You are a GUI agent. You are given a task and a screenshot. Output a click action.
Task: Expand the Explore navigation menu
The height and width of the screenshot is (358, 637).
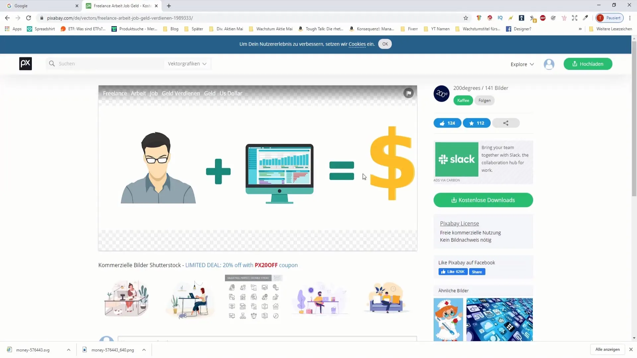pyautogui.click(x=523, y=64)
